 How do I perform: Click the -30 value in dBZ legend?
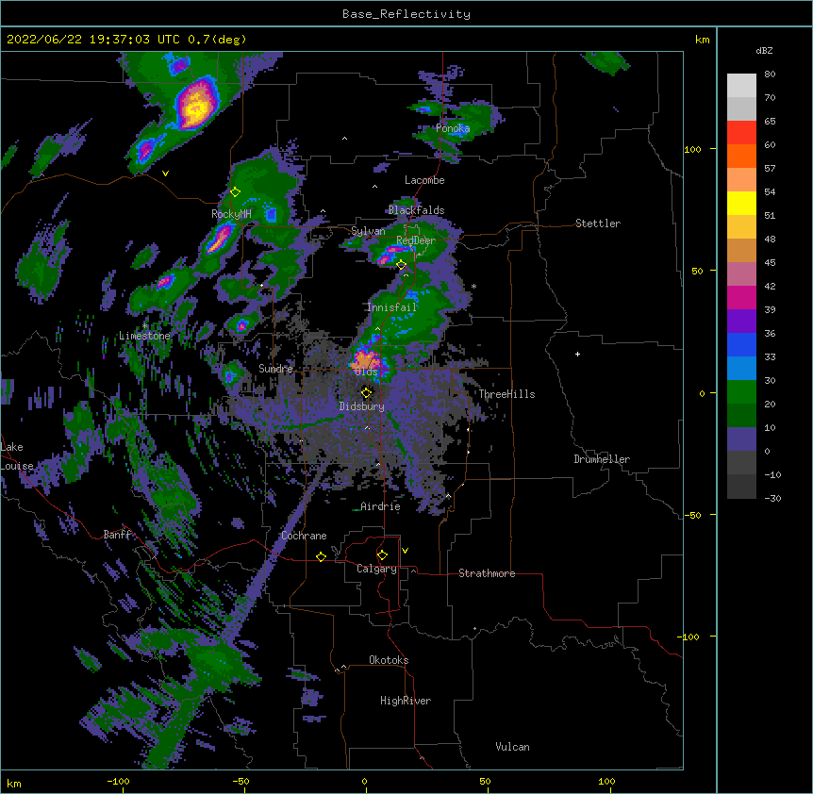[x=772, y=498]
